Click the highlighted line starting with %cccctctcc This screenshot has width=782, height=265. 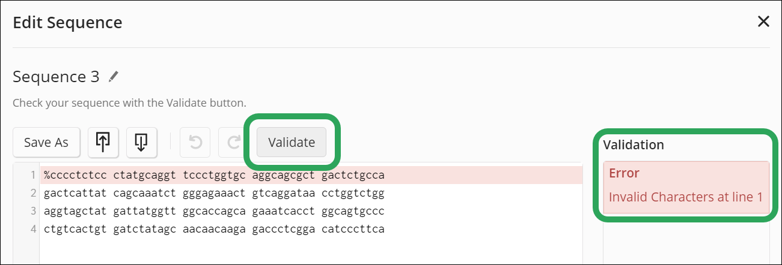point(214,176)
